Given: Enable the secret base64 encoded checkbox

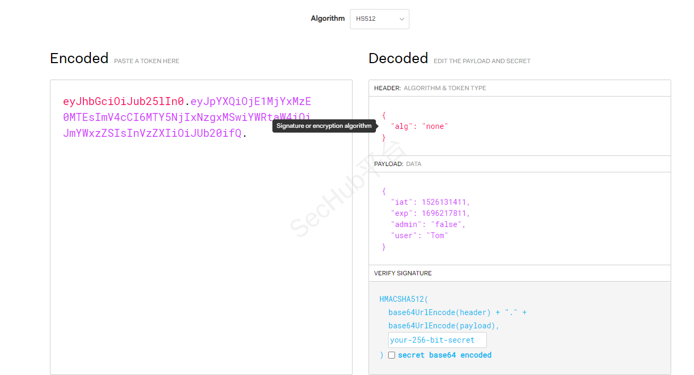Looking at the screenshot, I should click(391, 355).
